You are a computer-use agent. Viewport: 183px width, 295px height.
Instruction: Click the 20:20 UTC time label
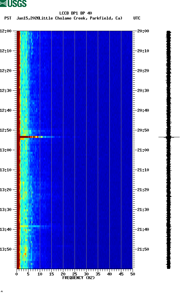coord(143,71)
